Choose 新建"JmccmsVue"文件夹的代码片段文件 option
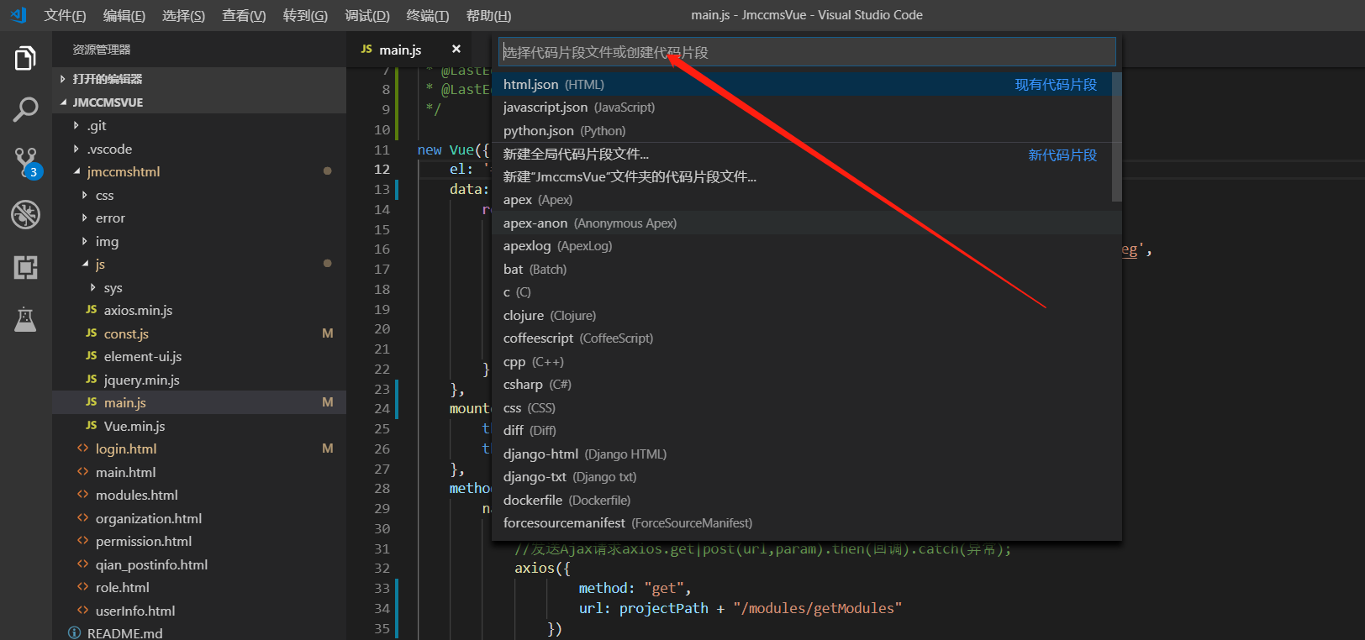The height and width of the screenshot is (640, 1365). [x=803, y=176]
